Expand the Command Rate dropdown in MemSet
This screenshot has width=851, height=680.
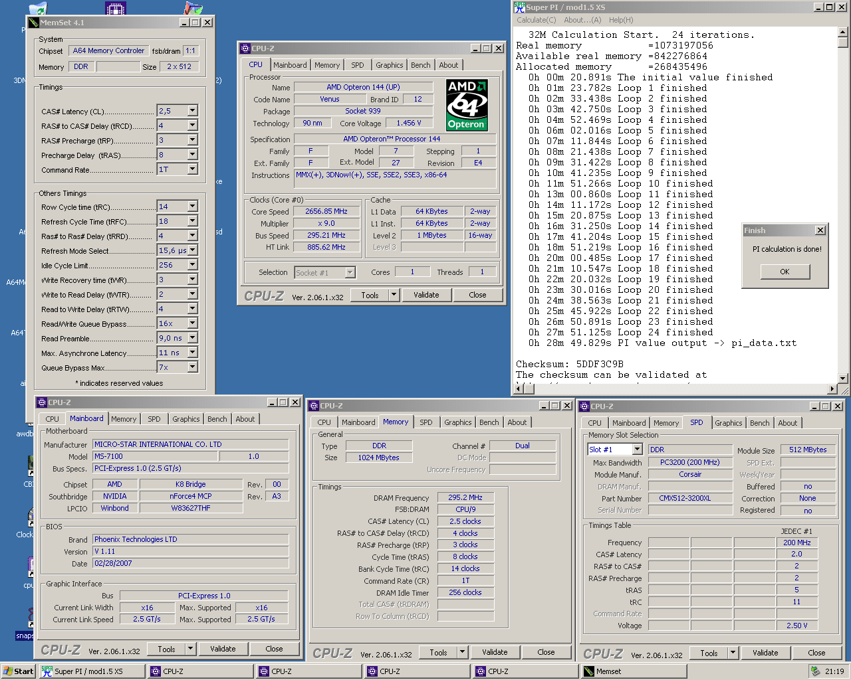point(192,169)
